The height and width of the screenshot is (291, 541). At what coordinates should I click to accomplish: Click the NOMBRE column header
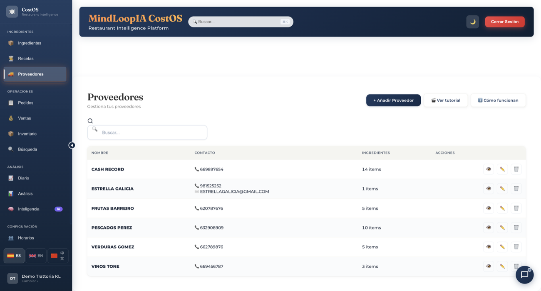tap(100, 153)
